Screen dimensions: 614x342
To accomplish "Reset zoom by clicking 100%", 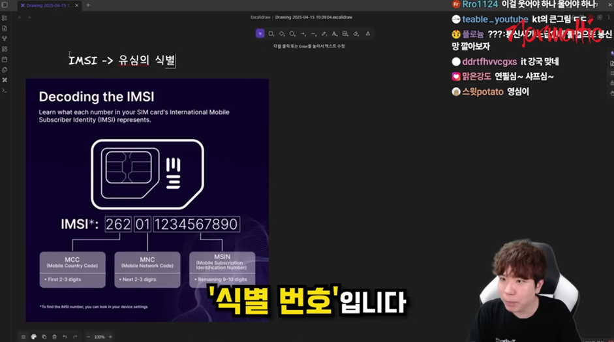I will pos(99,337).
